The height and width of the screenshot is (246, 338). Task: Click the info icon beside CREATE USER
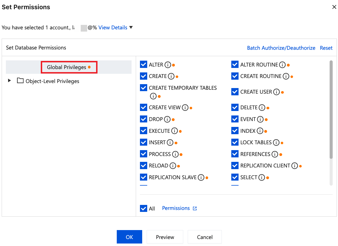(277, 92)
